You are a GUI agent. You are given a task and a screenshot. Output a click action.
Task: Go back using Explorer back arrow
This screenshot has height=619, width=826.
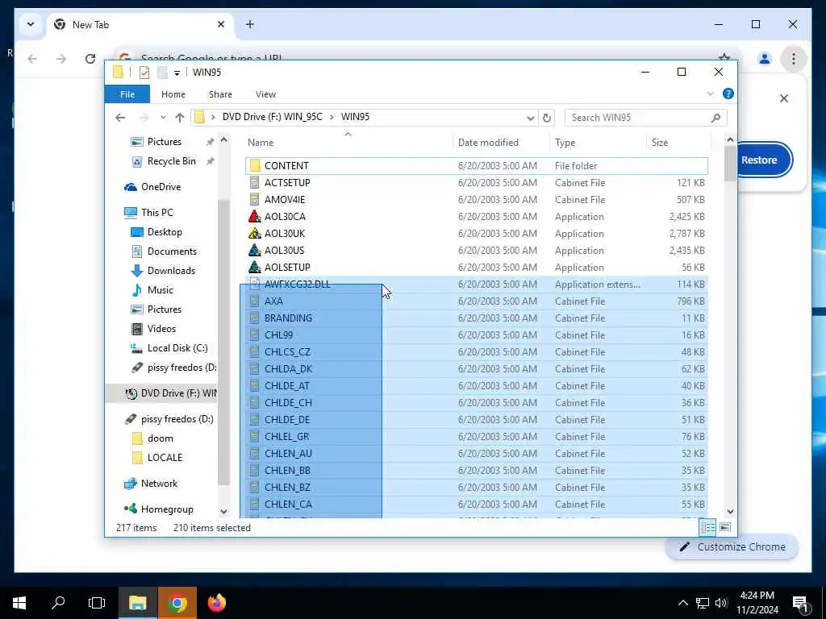(x=120, y=118)
